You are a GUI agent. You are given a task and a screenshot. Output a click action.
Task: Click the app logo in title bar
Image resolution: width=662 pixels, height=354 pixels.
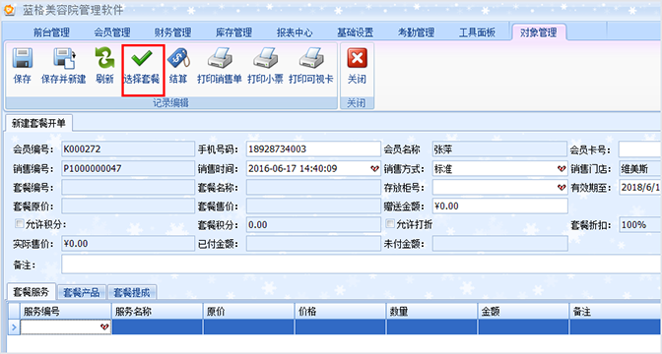[9, 10]
